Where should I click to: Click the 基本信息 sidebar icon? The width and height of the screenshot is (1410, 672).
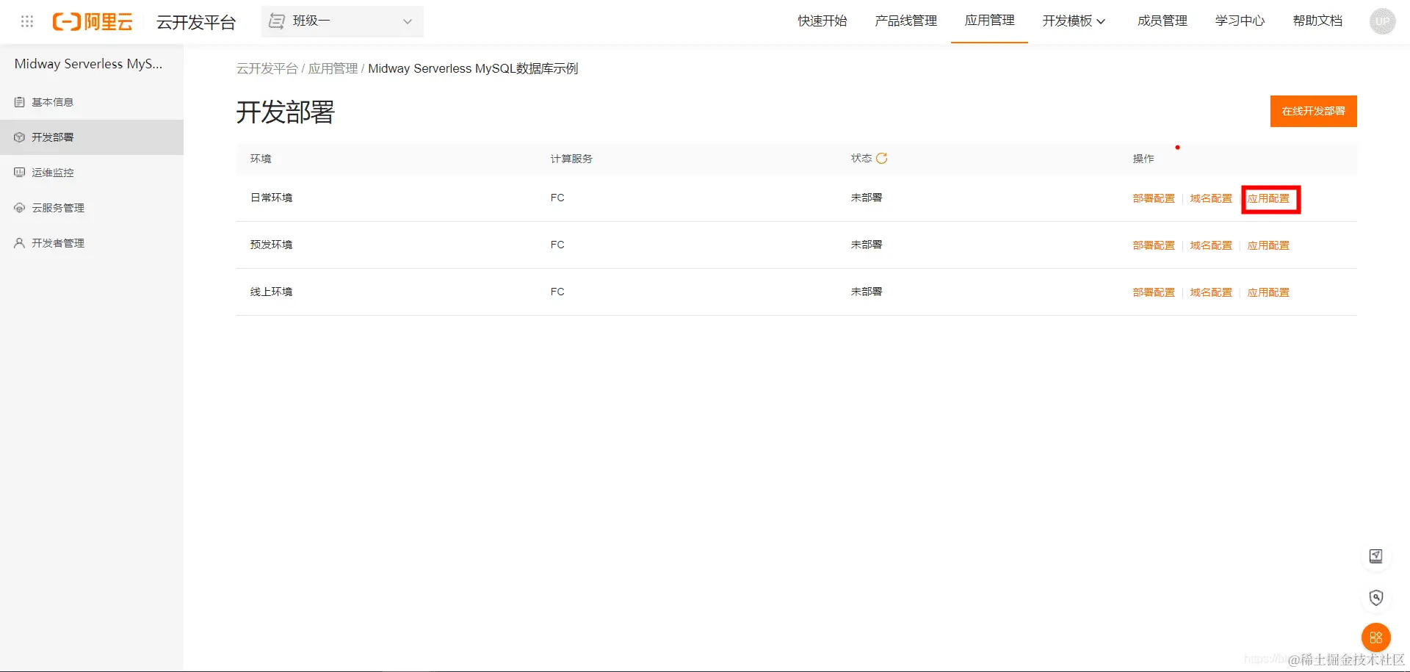[x=20, y=102]
